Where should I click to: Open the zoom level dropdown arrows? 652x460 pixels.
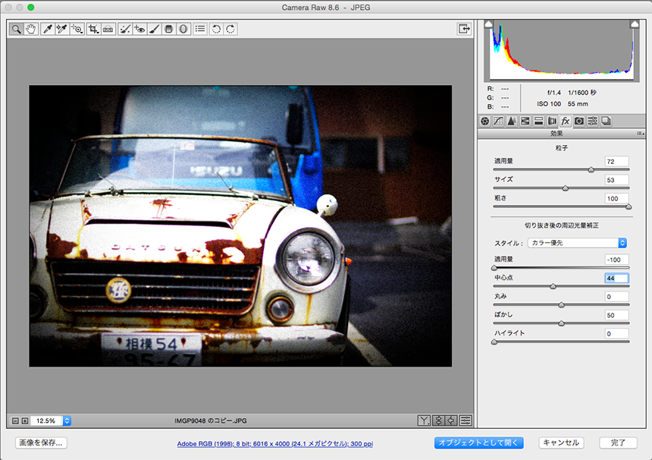(67, 421)
